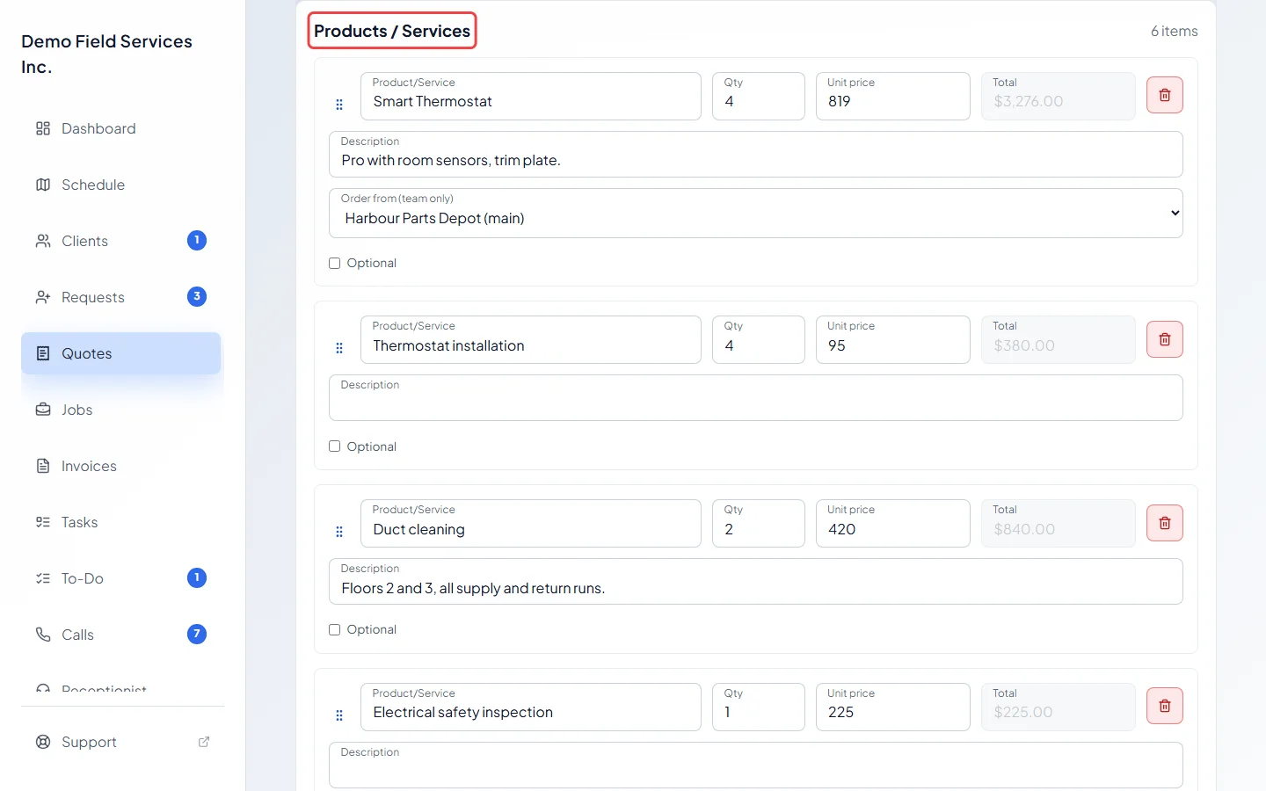Click the Duct cleaning Qty field
Screen dimensions: 1266x791
click(759, 523)
